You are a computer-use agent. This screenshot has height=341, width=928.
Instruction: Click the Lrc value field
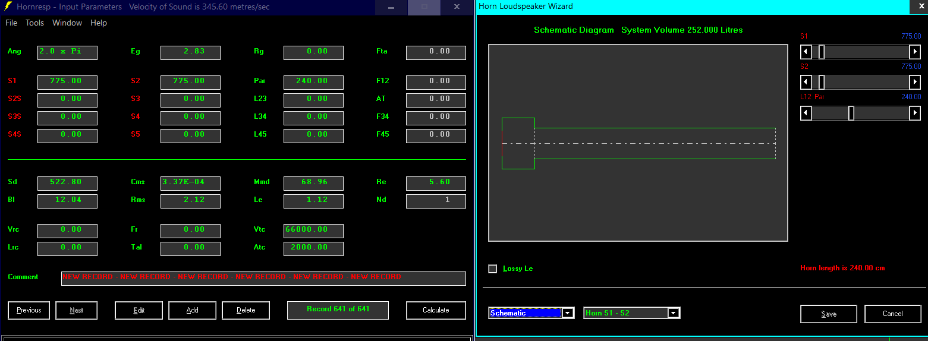tap(67, 248)
